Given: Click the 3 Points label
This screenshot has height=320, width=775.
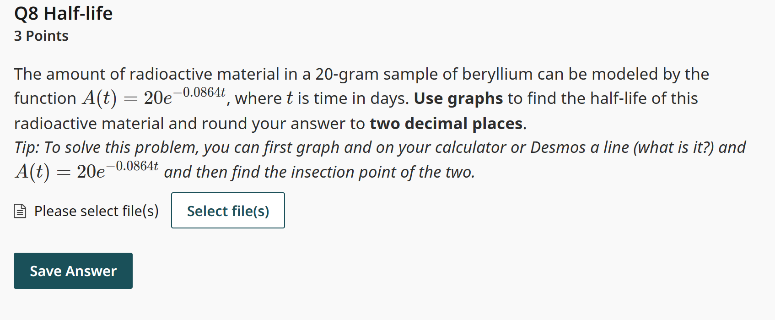Looking at the screenshot, I should [41, 35].
